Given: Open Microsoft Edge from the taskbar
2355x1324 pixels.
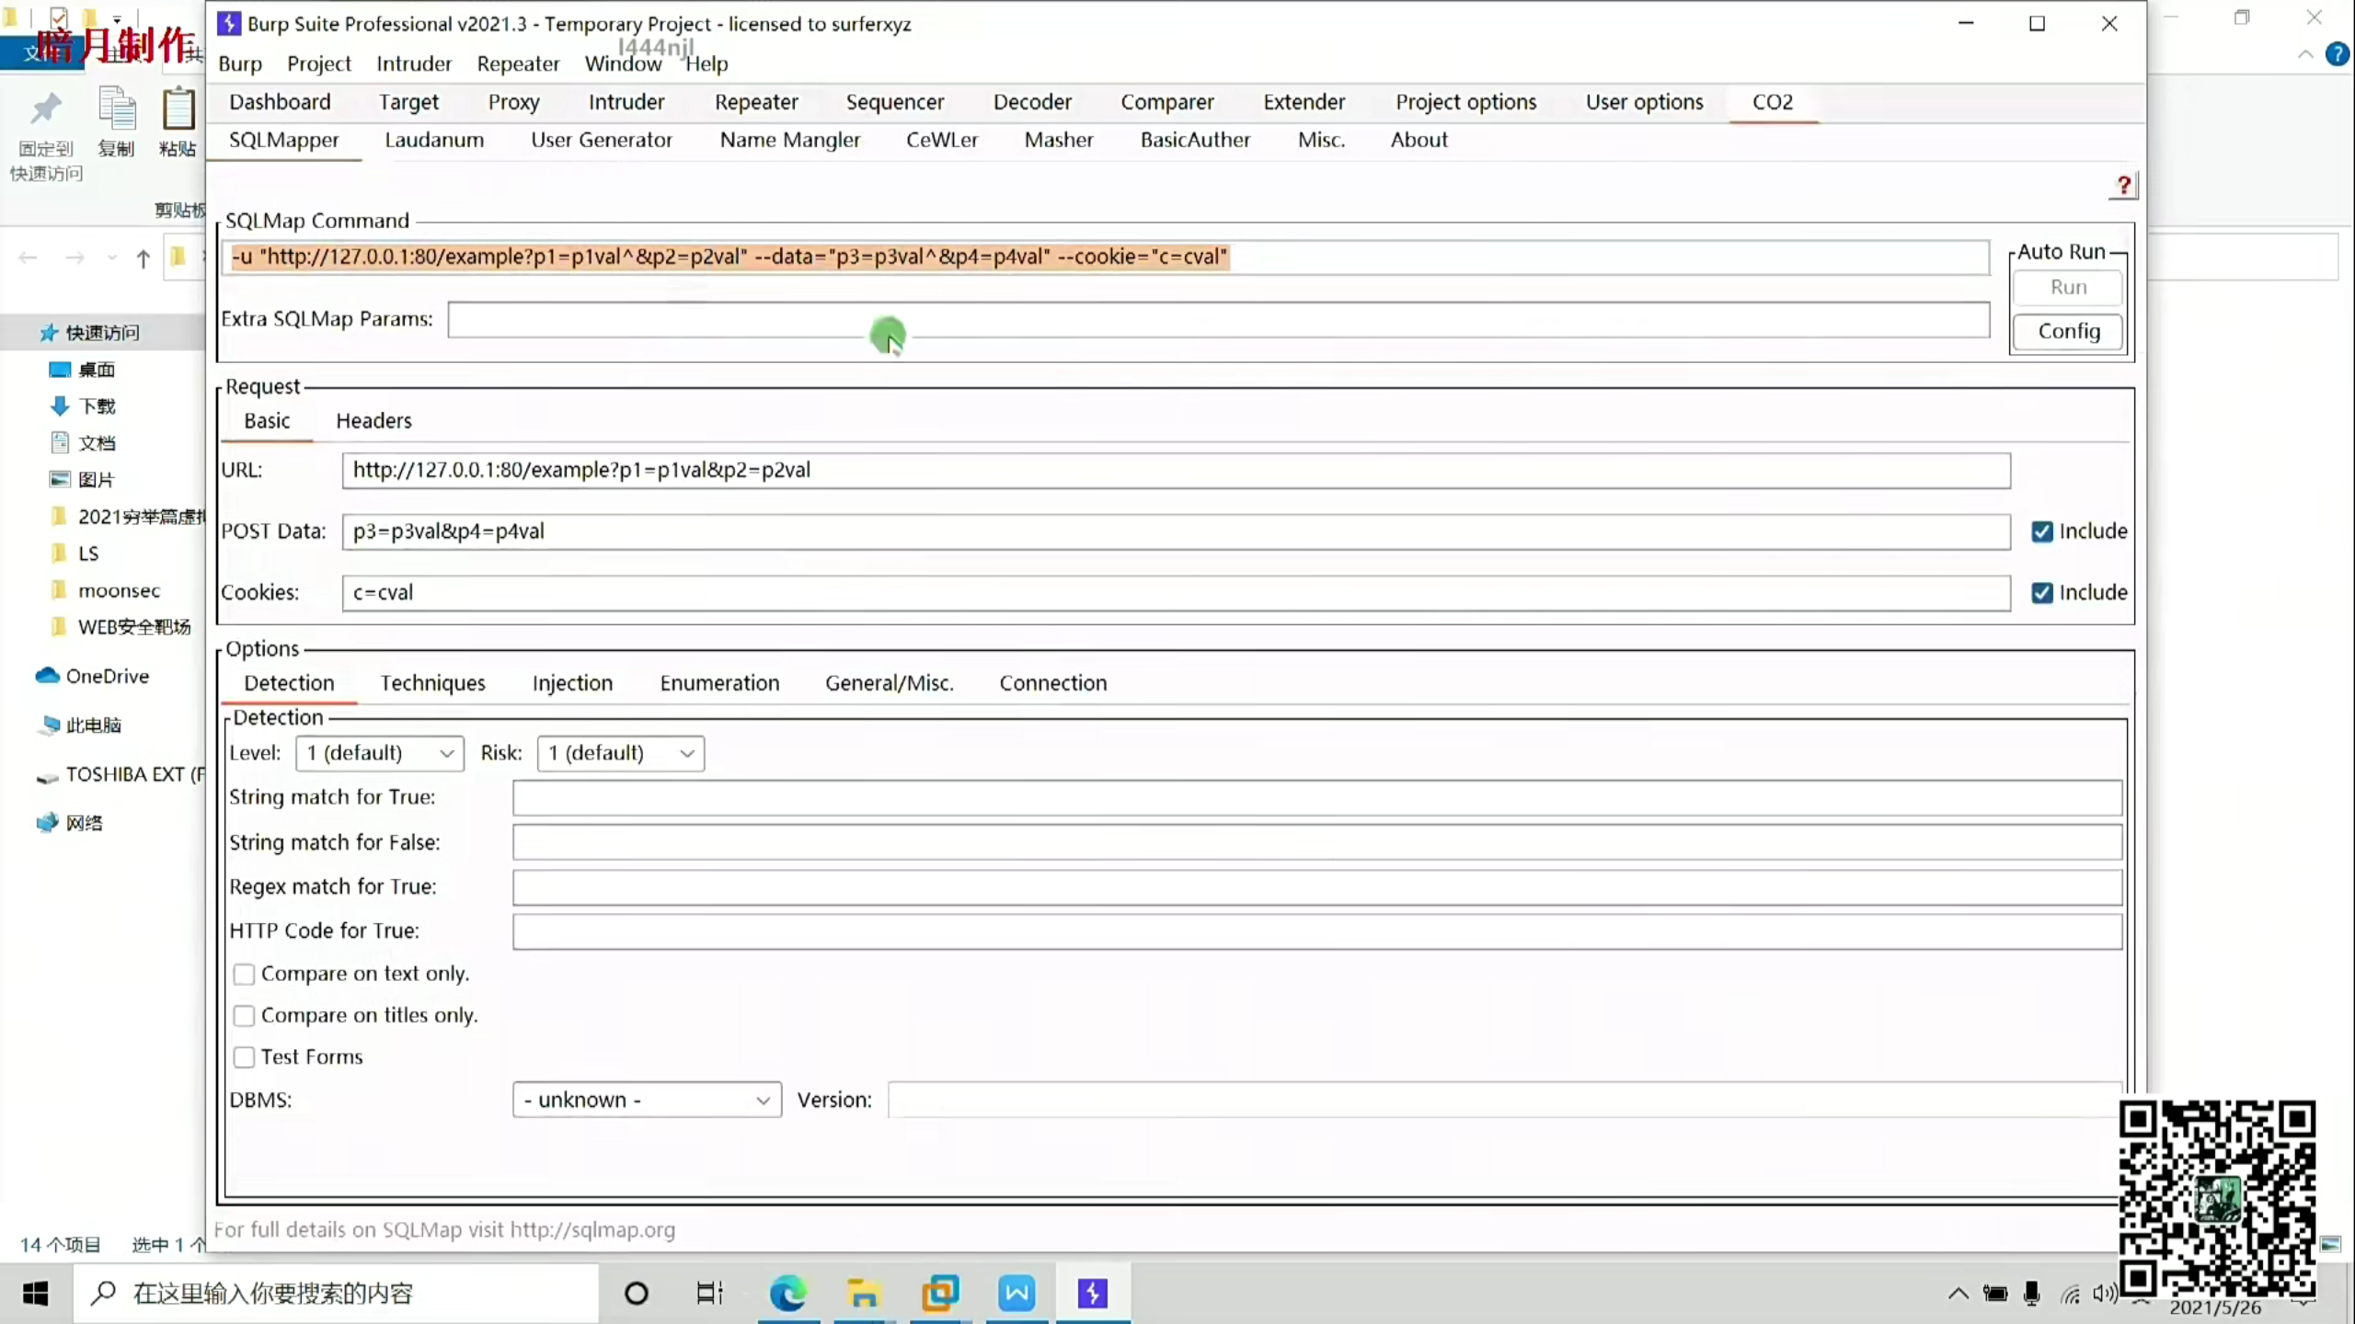Looking at the screenshot, I should (787, 1294).
